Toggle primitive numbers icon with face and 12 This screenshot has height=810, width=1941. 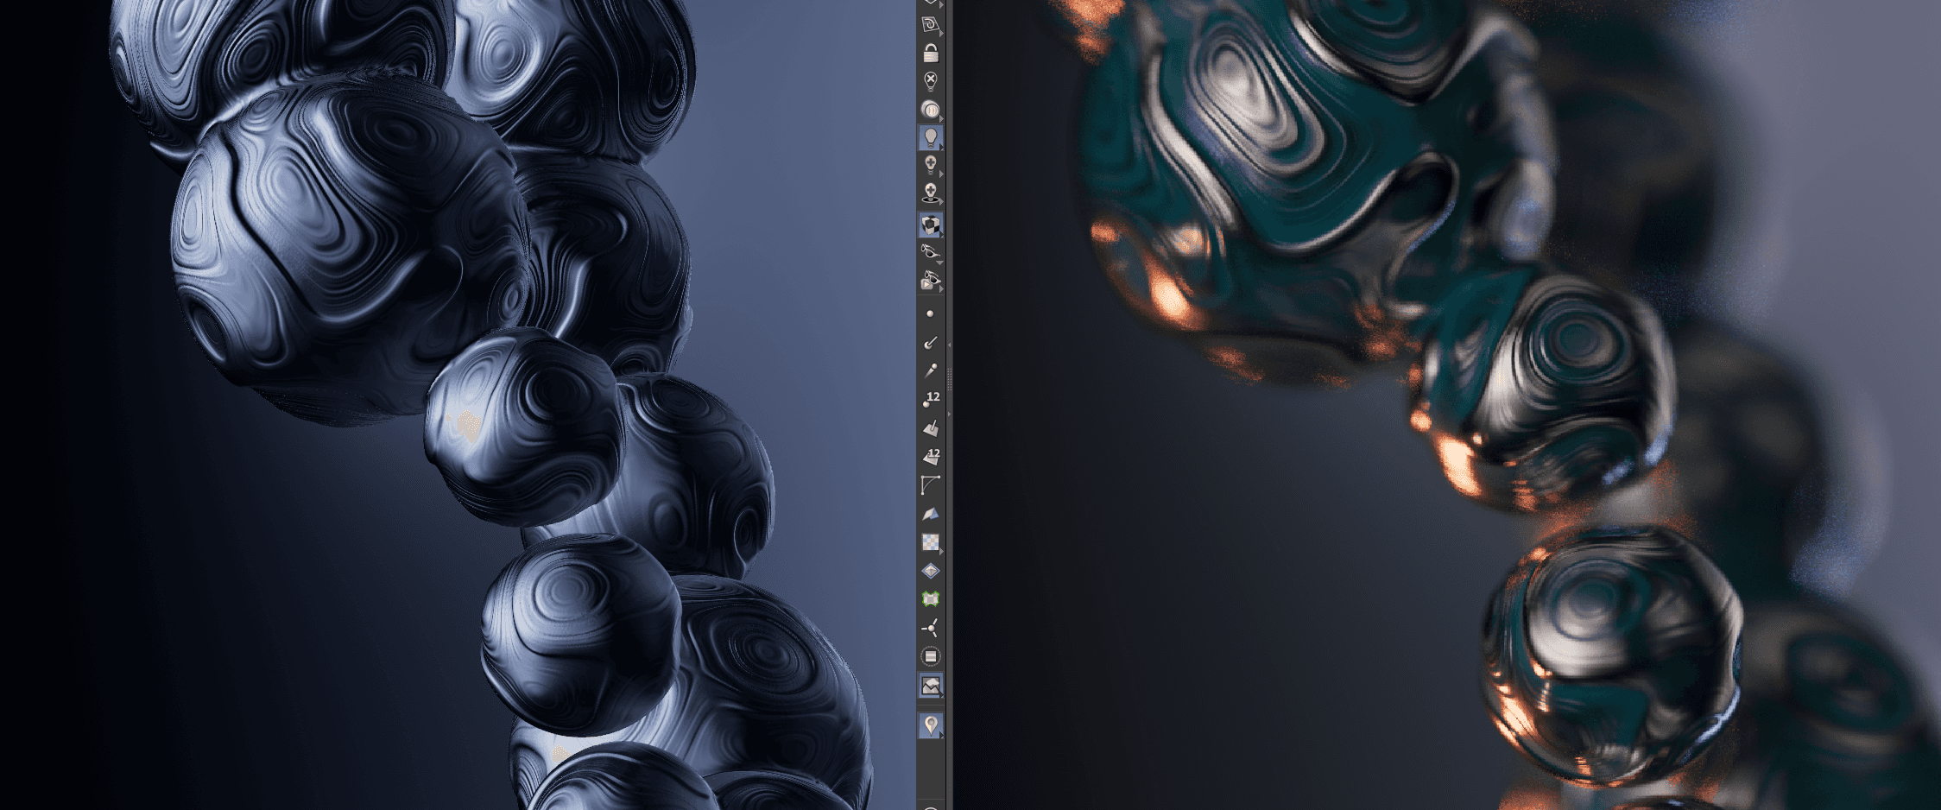[x=930, y=456]
